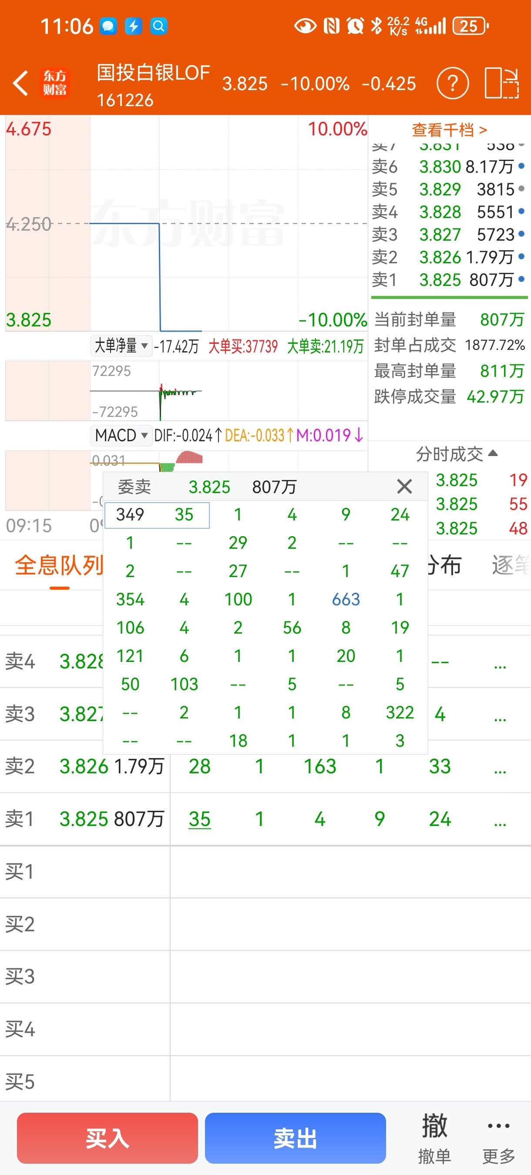Select 卖3 row at 3.827 in top order book
This screenshot has width=531, height=1175.
pyautogui.click(x=449, y=235)
